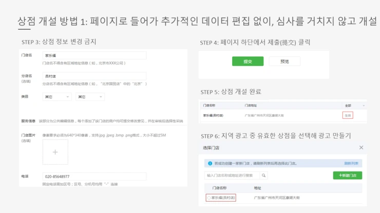The width and height of the screenshot is (380, 213).
Task: Click the 门店地址 column header
Action: coord(251,105)
